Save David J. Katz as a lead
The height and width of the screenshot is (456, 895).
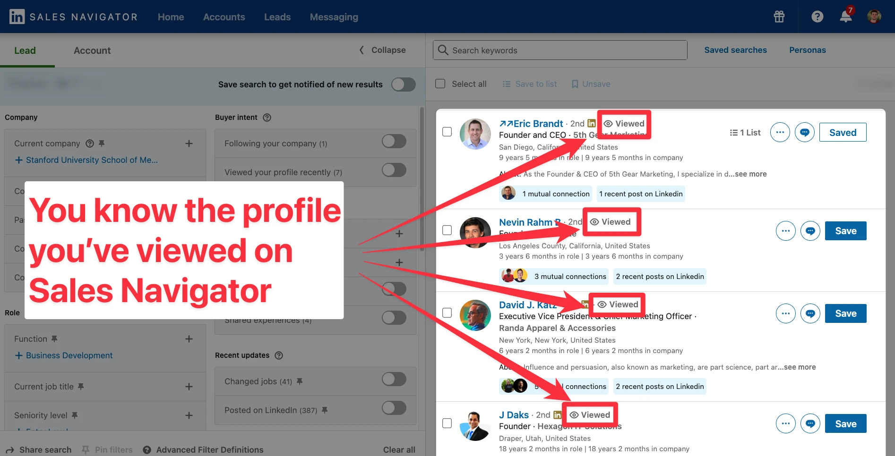click(846, 313)
